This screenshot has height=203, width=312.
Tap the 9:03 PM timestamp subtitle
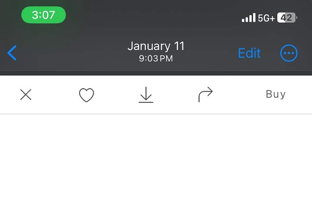pyautogui.click(x=156, y=58)
